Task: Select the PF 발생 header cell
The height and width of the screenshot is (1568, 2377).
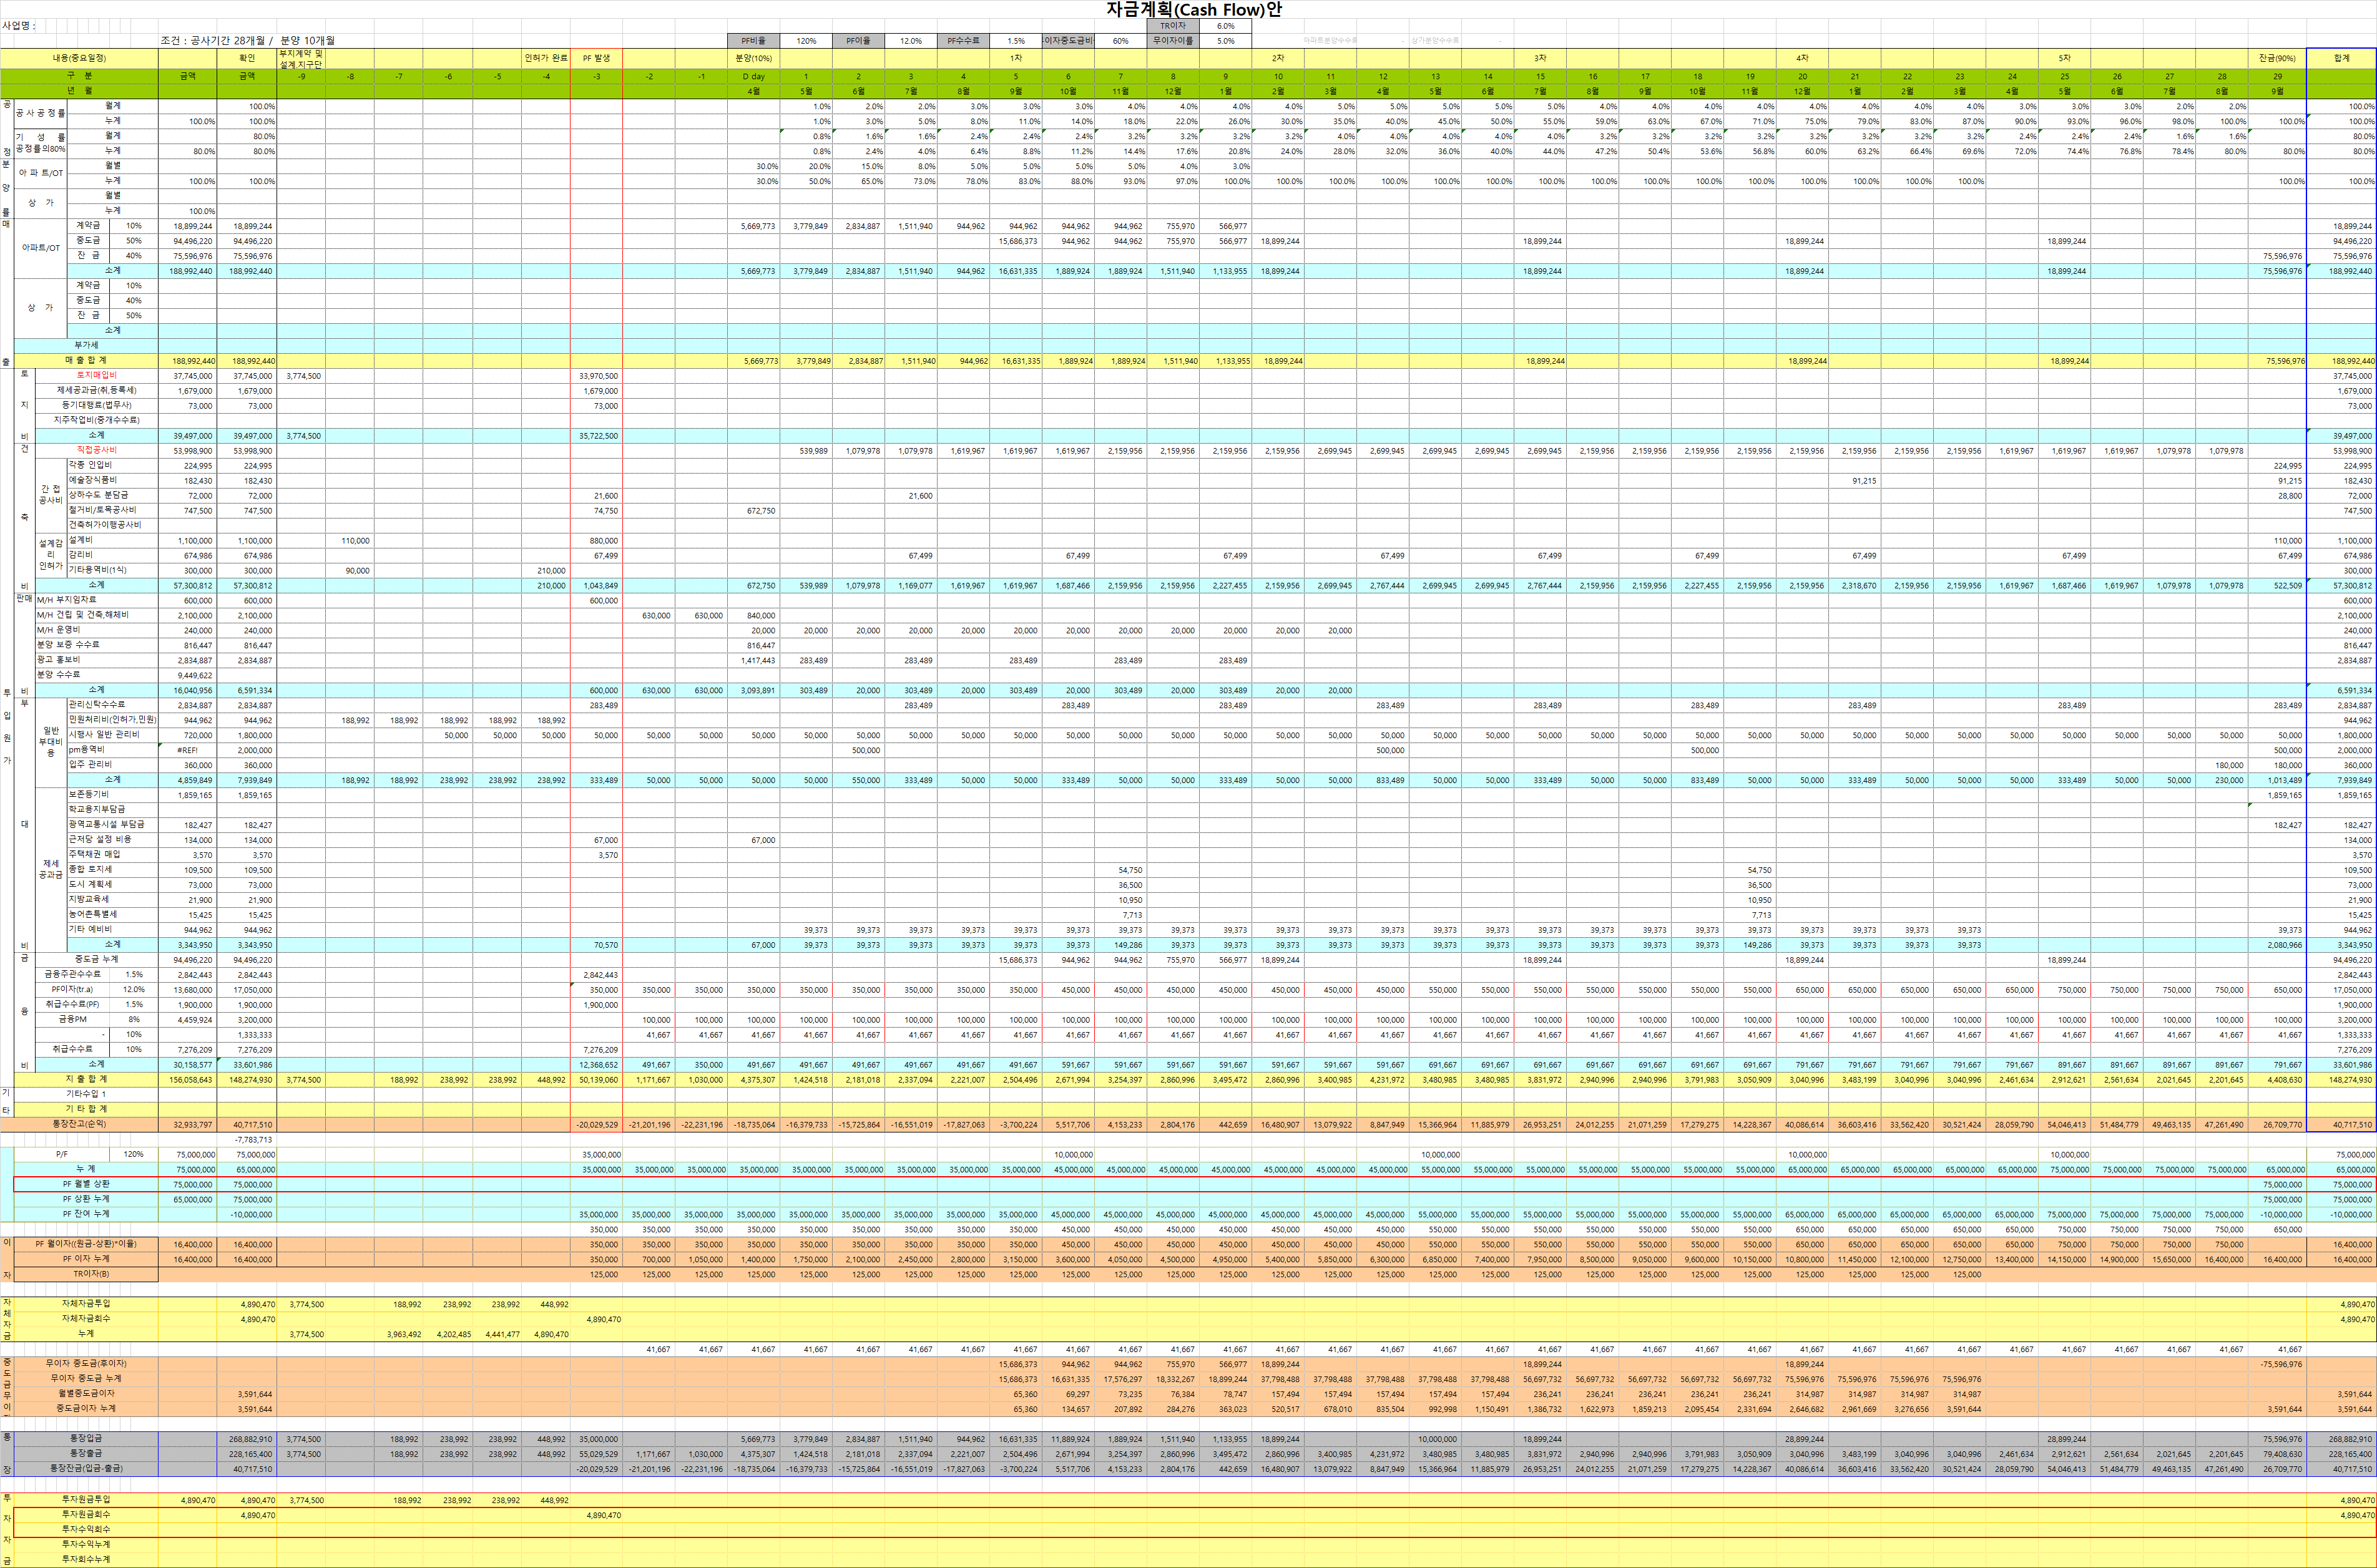Action: click(596, 58)
